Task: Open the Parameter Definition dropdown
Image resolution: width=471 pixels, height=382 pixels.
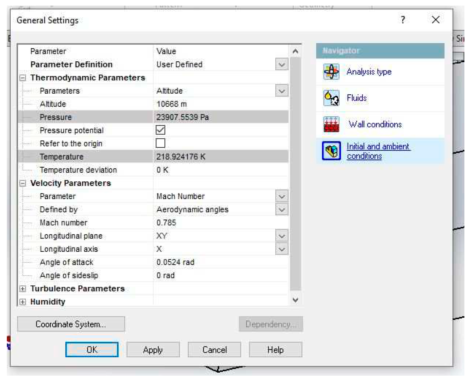Action: (281, 64)
